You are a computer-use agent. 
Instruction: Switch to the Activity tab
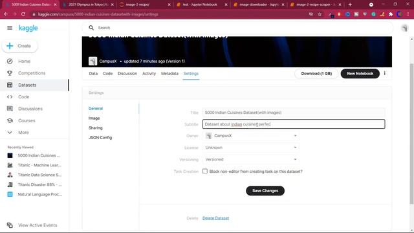pos(149,74)
